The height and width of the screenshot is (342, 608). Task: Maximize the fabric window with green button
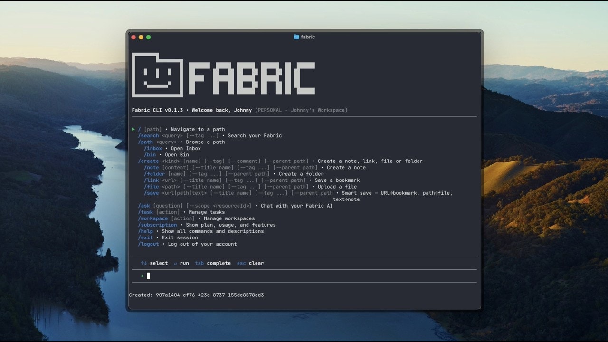[149, 37]
